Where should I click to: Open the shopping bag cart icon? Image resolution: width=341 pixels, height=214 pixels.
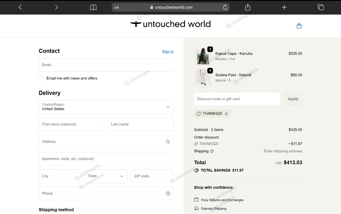(299, 26)
